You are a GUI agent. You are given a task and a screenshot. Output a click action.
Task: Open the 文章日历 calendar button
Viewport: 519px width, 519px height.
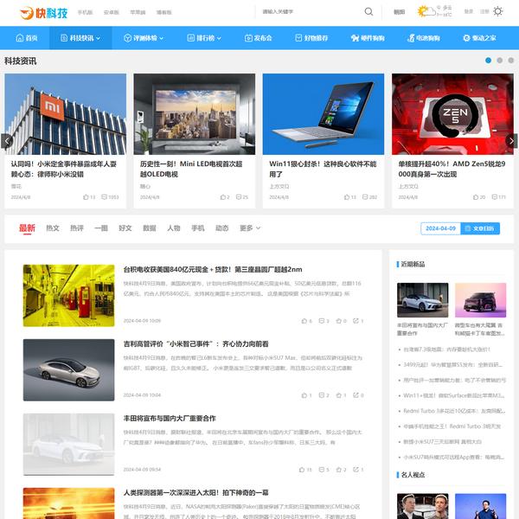(x=481, y=229)
